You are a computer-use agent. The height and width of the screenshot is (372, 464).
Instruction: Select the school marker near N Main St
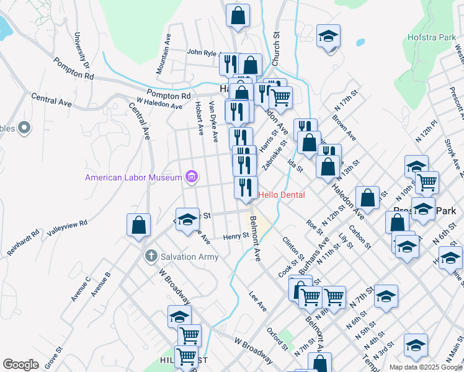click(x=416, y=346)
